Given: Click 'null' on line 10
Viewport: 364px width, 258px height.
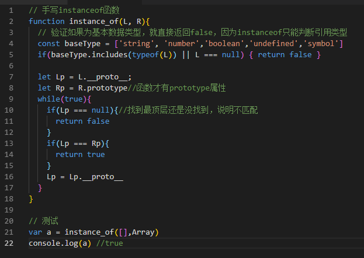Looking at the screenshot, I should [x=100, y=110].
